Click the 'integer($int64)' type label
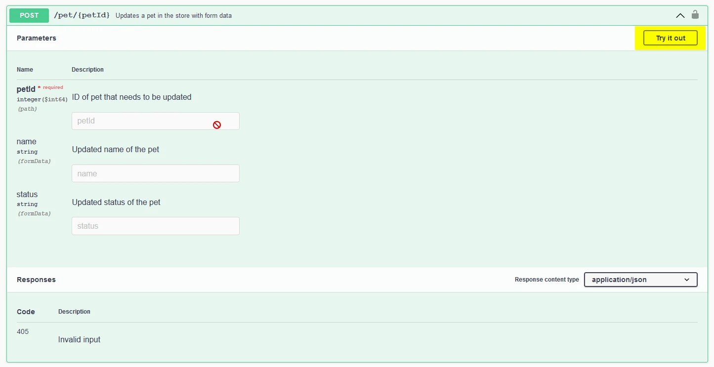This screenshot has height=367, width=714. tap(42, 99)
